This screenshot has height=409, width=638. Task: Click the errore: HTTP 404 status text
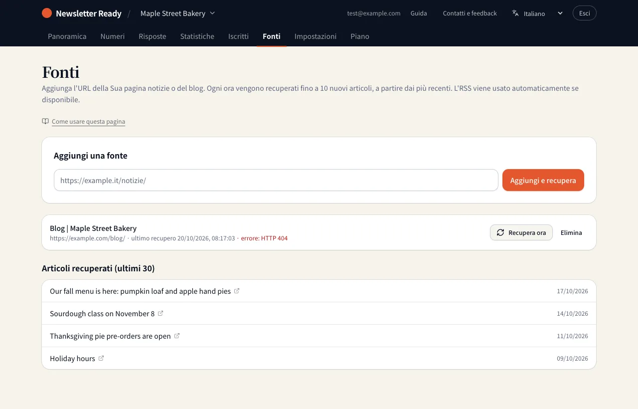coord(264,238)
